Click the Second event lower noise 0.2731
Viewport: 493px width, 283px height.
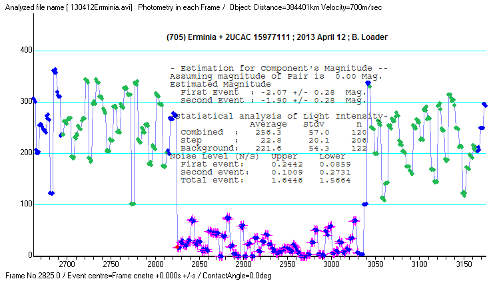[335, 172]
